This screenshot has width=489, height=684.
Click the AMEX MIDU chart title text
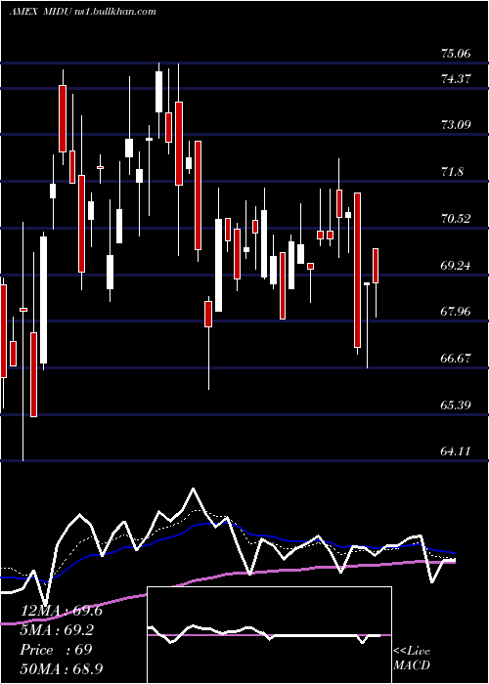pos(82,12)
